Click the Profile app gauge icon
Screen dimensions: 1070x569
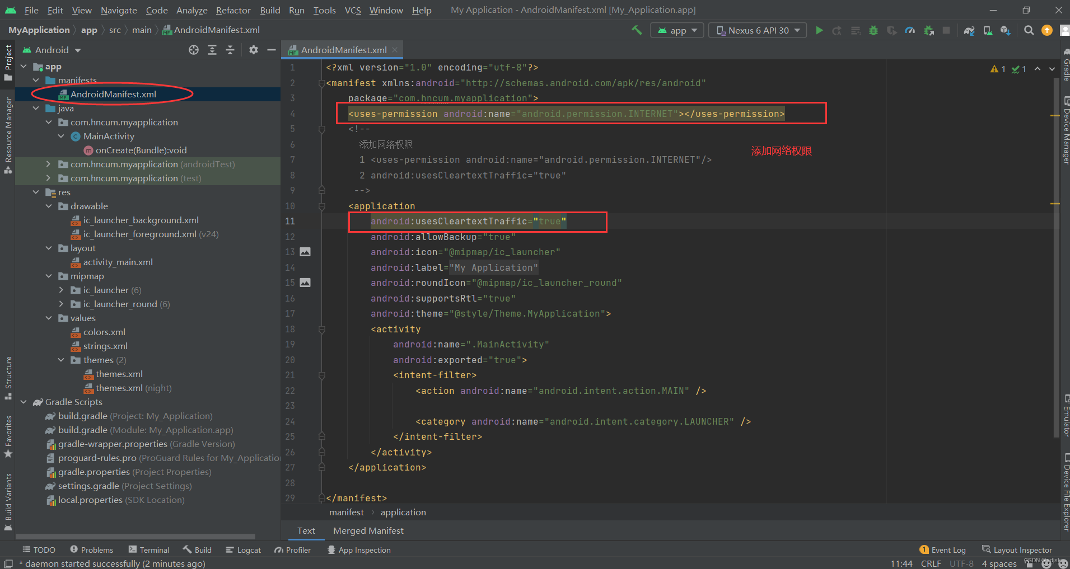(910, 30)
